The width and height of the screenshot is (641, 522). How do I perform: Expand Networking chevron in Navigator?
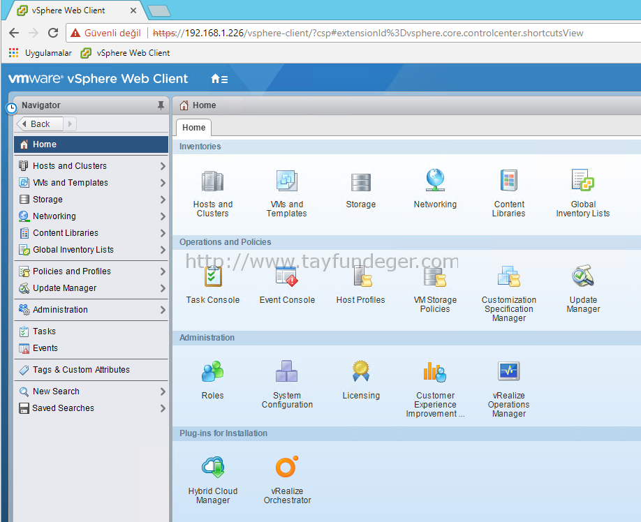163,216
